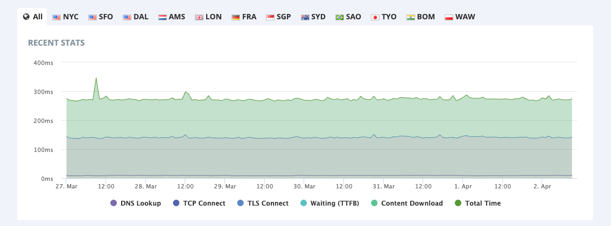Image resolution: width=611 pixels, height=226 pixels.
Task: Click the 100ms y-axis label
Action: coord(43,149)
